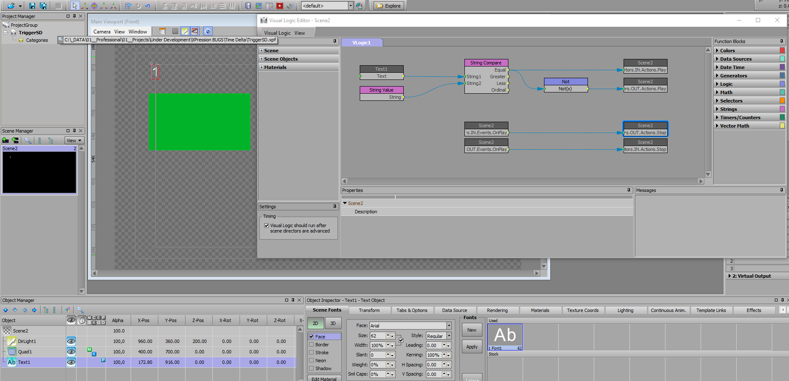Open the font Face dropdown
The height and width of the screenshot is (381, 789).
point(449,325)
